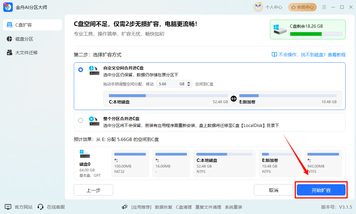
Task: Open 查看教程 tutorial link
Action: (337, 55)
